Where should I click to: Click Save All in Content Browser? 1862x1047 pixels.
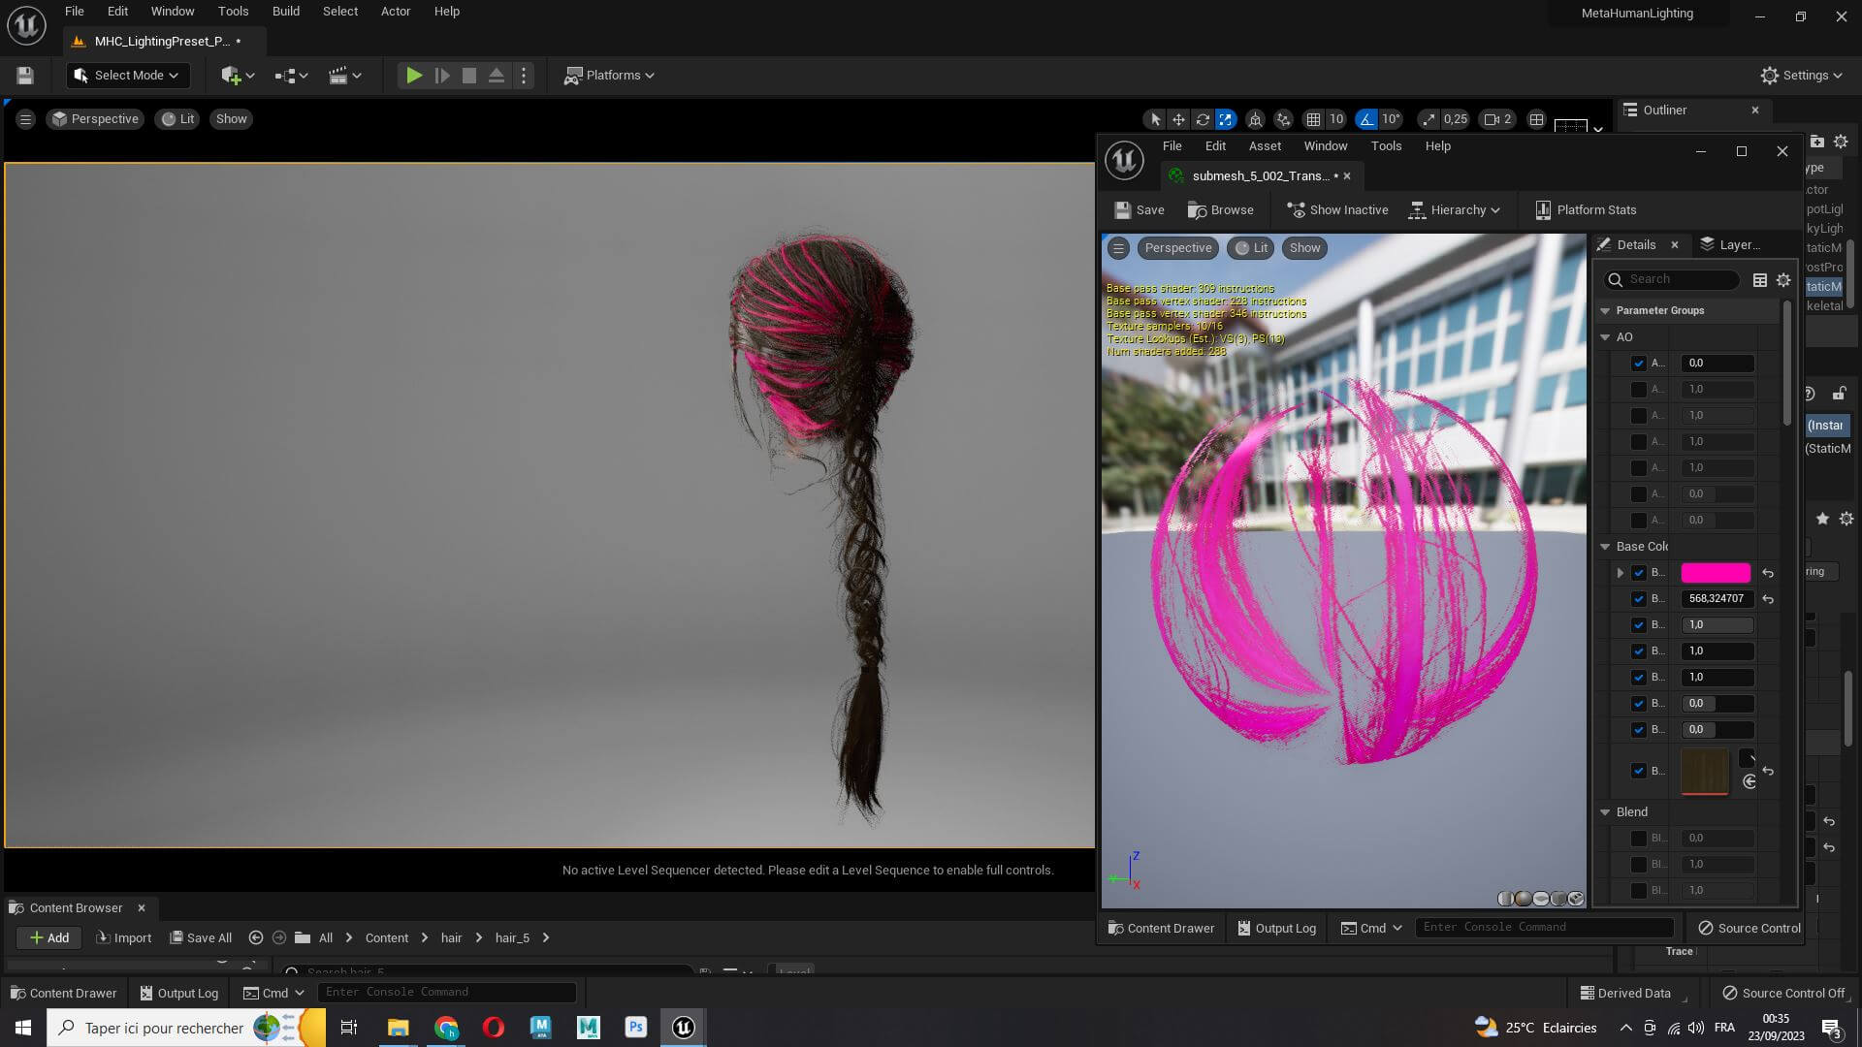(x=201, y=937)
